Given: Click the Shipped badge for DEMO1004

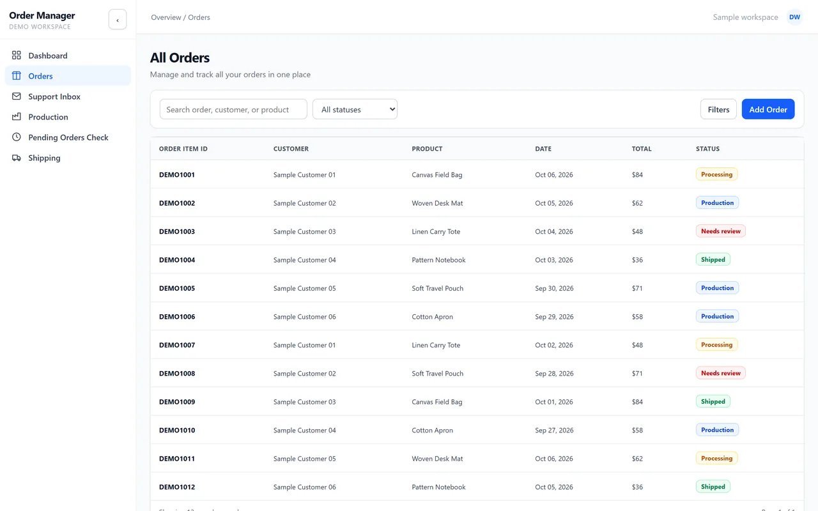Looking at the screenshot, I should 713,259.
